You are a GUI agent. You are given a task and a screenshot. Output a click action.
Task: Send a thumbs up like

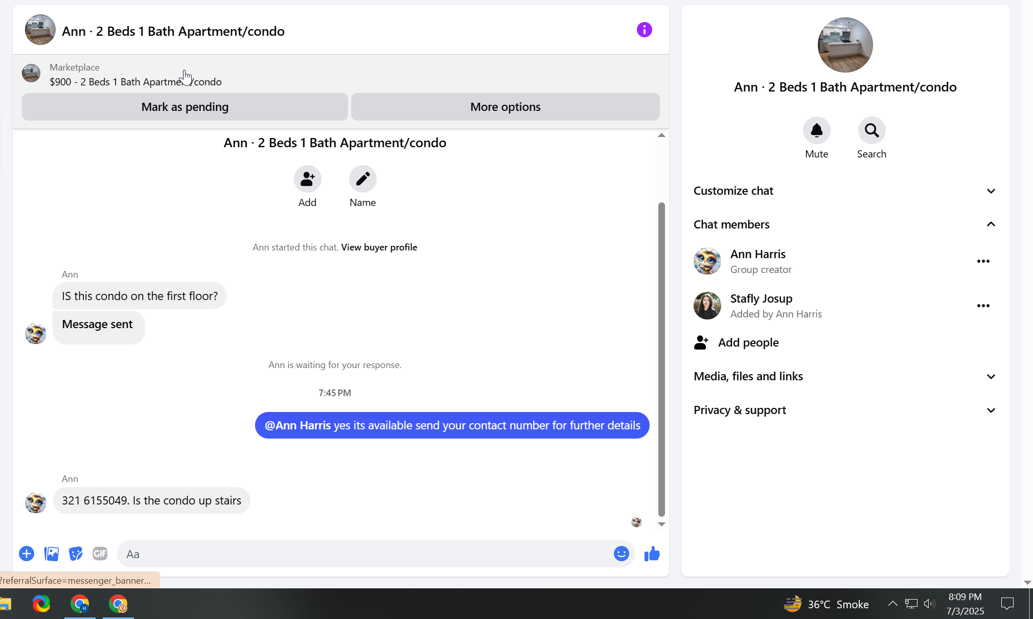click(x=652, y=554)
